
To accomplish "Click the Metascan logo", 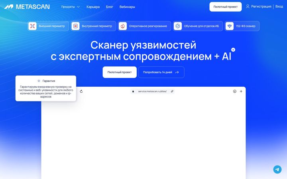I will coord(27,7).
